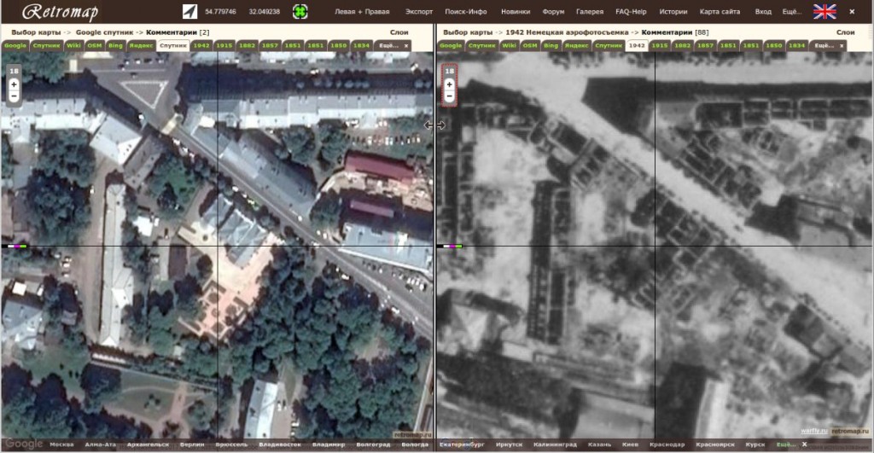Click the green crosshair sync icon
The width and height of the screenshot is (874, 453).
tap(300, 11)
